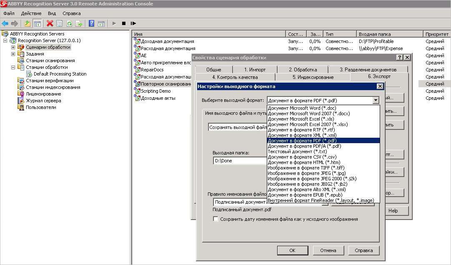Screen dimensions: 451x265
Task: Collapse the Станции обработки node
Action: click(x=13, y=67)
